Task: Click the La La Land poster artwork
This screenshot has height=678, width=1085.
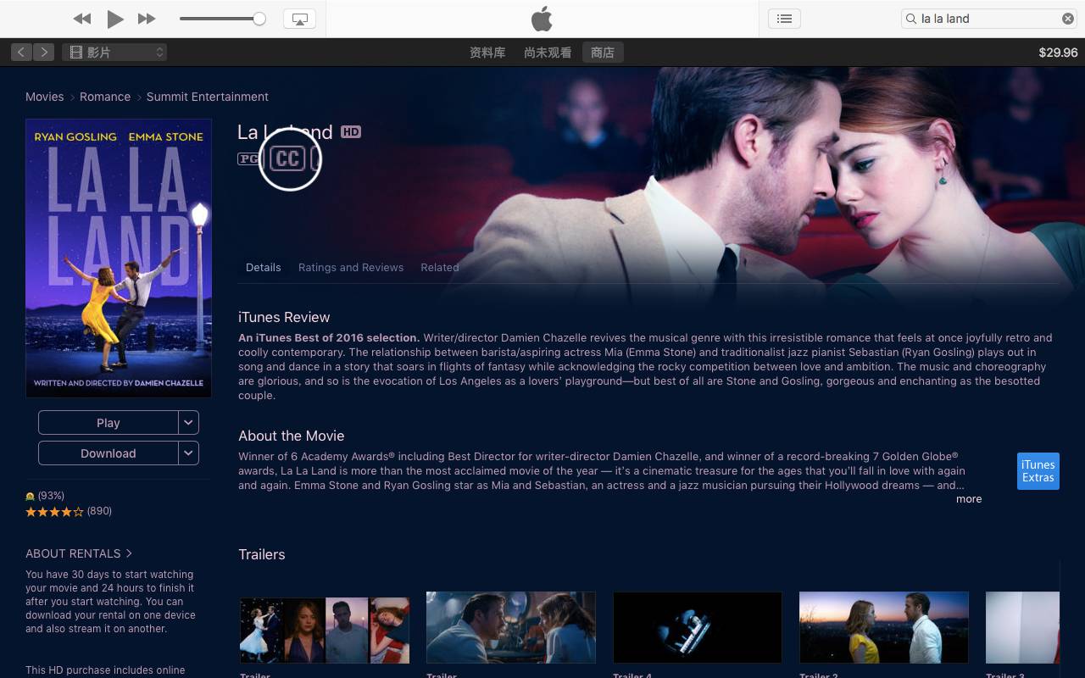Action: pos(119,258)
